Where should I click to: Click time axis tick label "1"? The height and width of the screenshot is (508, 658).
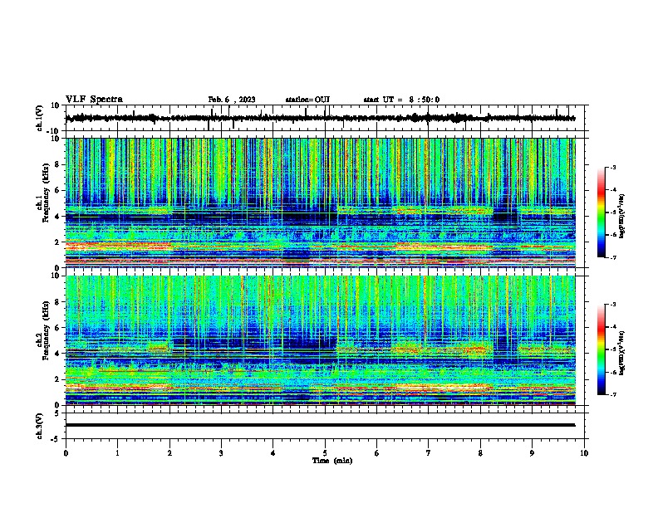click(117, 453)
